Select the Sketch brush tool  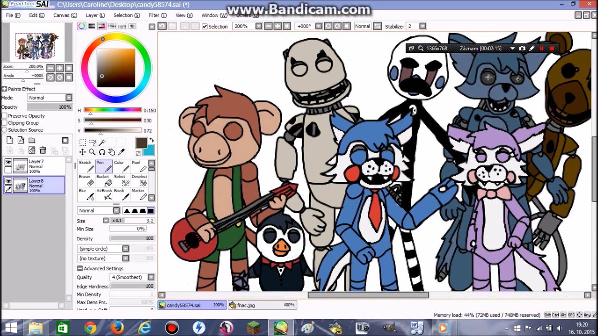[x=86, y=166]
